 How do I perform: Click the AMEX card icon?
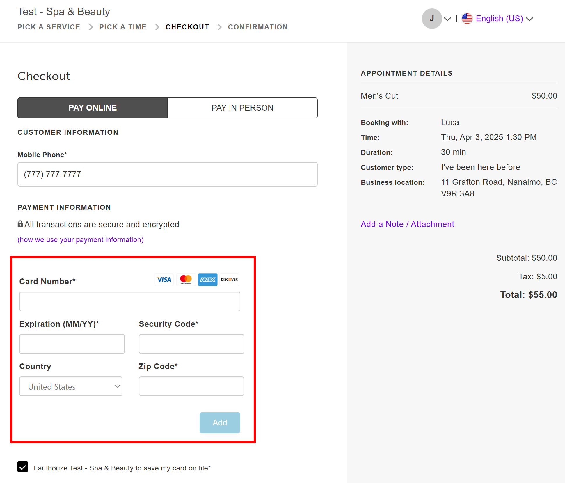pyautogui.click(x=207, y=280)
